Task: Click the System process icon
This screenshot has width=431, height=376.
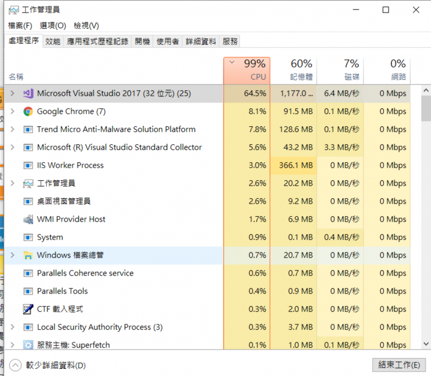Action: [x=28, y=237]
